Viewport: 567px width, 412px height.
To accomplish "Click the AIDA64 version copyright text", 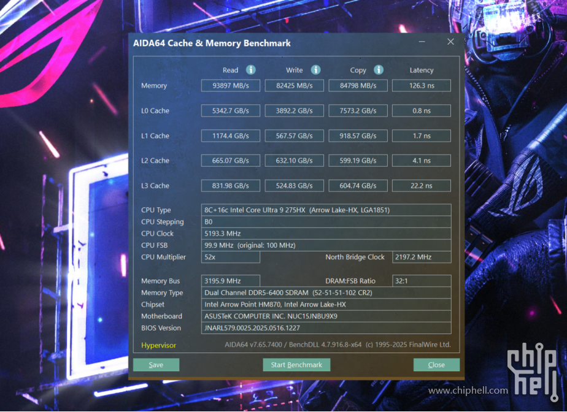I will [x=337, y=345].
